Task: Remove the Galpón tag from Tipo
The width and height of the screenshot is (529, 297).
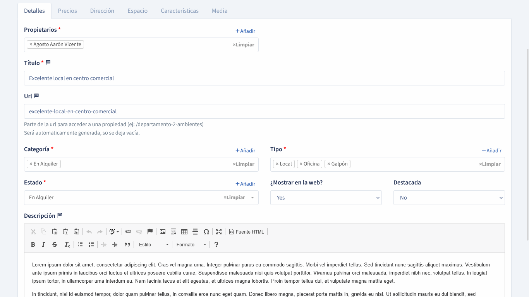Action: pyautogui.click(x=329, y=164)
